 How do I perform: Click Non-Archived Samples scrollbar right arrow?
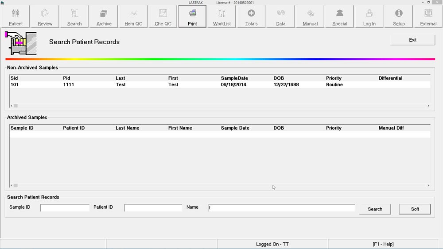tap(428, 106)
